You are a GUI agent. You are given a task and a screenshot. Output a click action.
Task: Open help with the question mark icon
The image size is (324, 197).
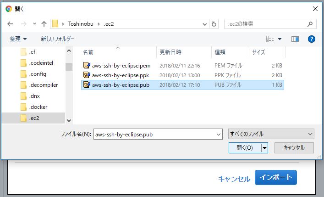point(311,39)
